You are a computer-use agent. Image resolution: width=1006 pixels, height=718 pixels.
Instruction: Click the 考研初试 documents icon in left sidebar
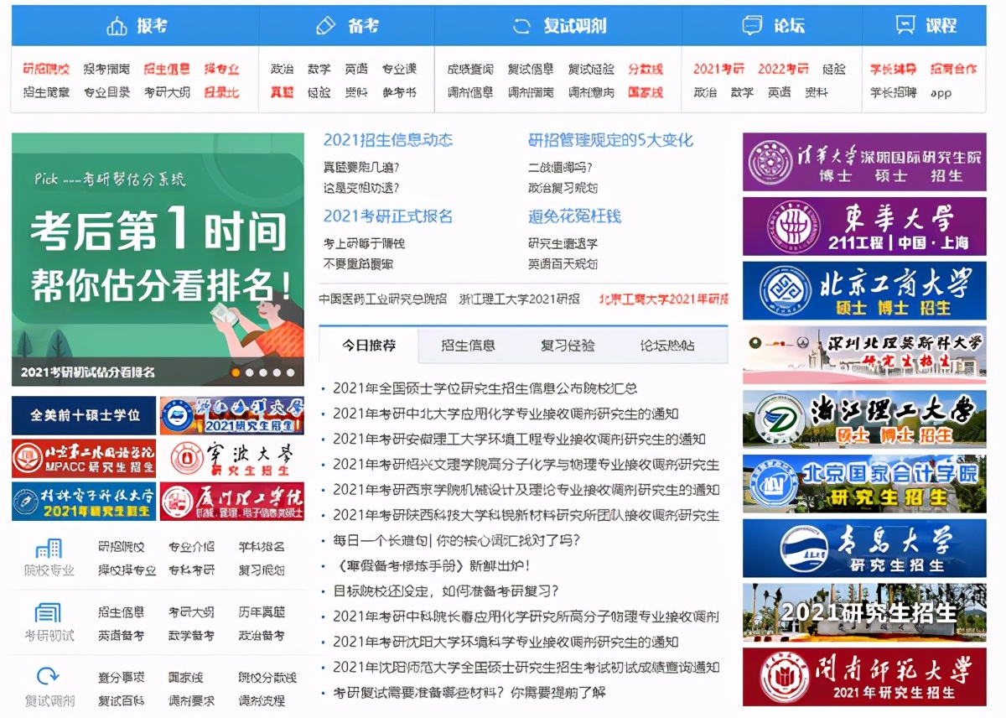pos(46,613)
